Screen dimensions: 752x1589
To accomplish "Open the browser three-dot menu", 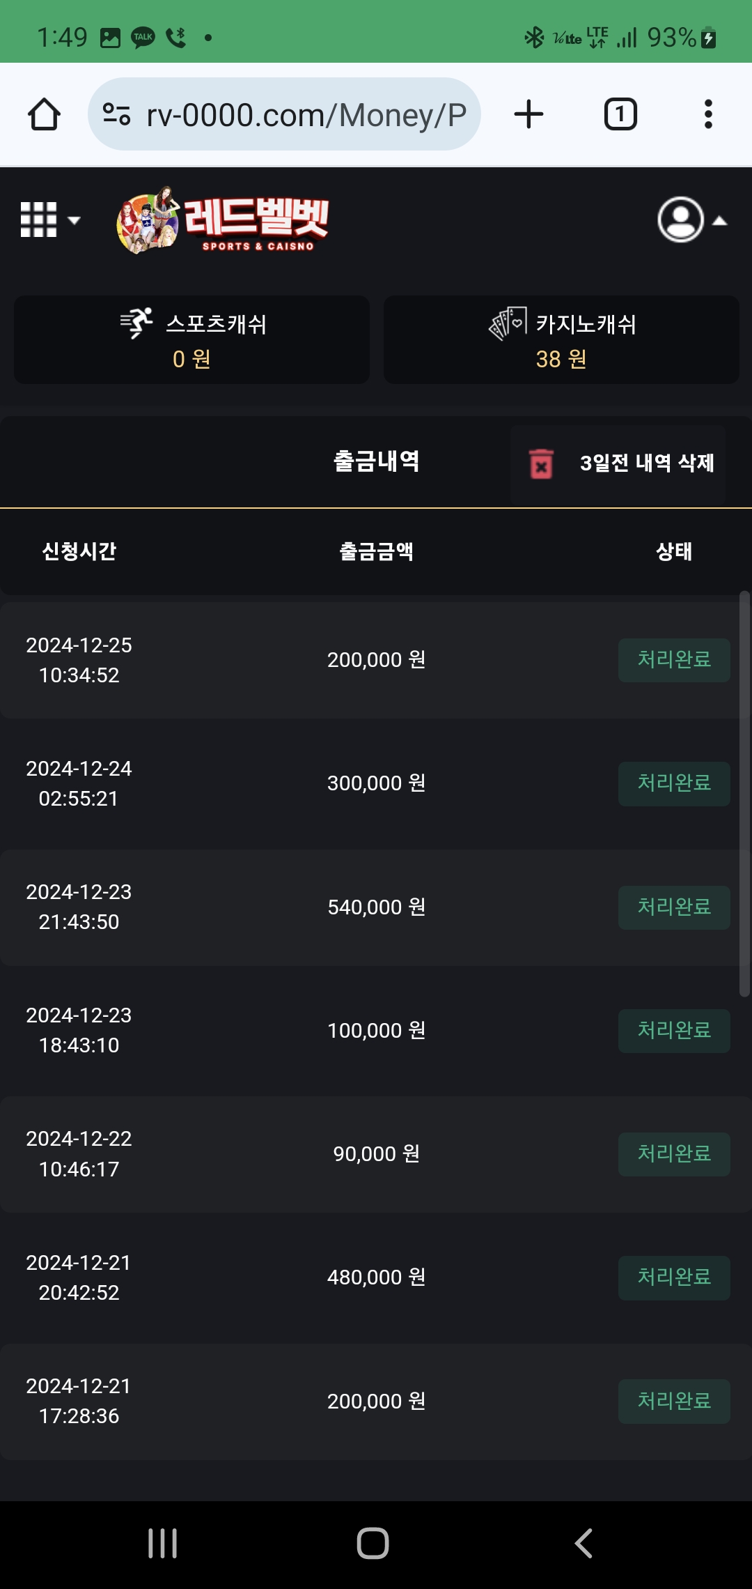I will [x=708, y=114].
